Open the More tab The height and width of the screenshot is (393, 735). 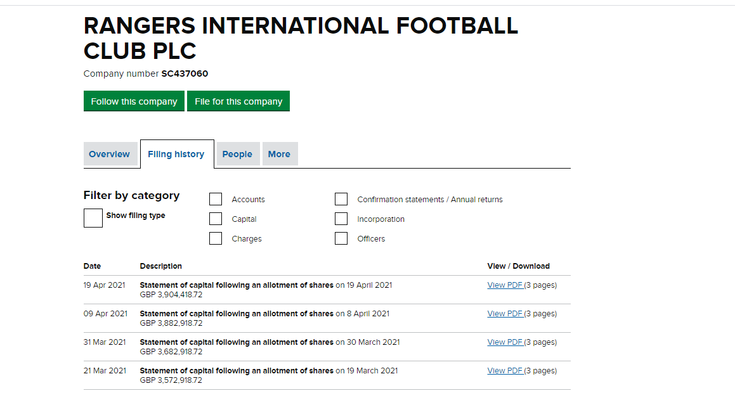pyautogui.click(x=280, y=154)
